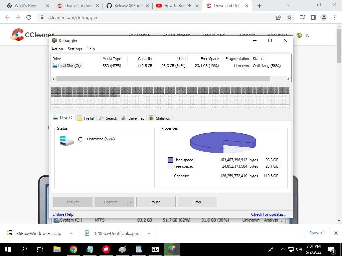
Task: Click Defraggler taskbar icon
Action: [172, 249]
